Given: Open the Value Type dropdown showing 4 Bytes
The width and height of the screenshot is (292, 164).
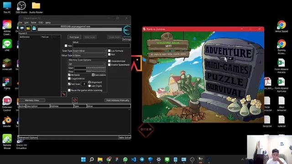Looking at the screenshot, I should coord(89,56).
